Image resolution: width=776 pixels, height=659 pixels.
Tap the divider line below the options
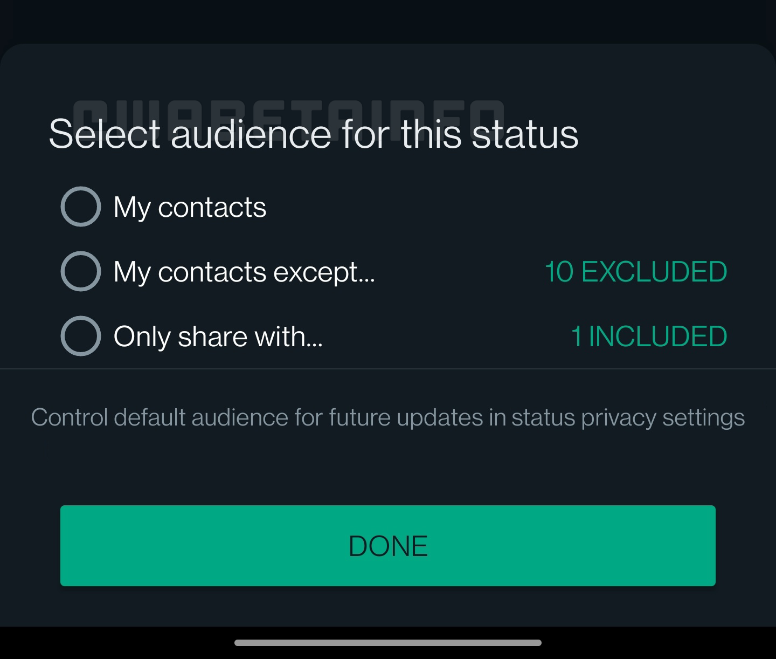tap(388, 369)
